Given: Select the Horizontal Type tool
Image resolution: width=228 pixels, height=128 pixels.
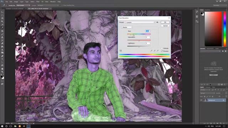Looking at the screenshot, I should (x=2, y=59).
